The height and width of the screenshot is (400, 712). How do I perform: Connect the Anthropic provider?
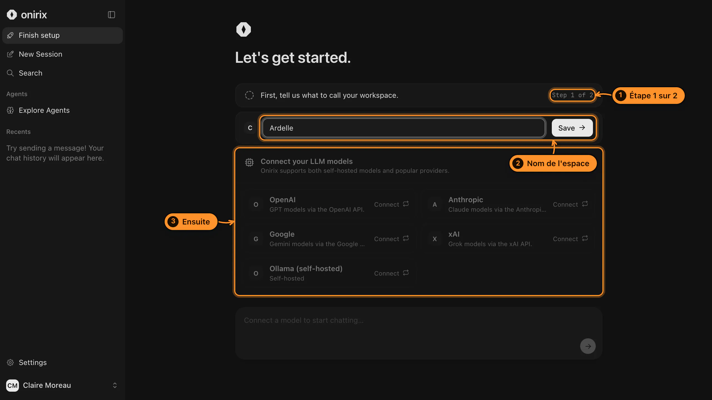tap(570, 204)
